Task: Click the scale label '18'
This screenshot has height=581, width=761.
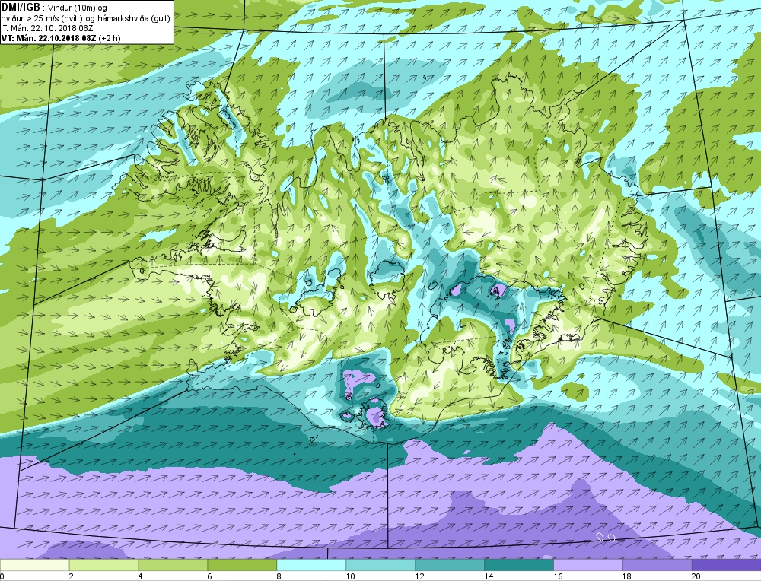Action: point(627,576)
